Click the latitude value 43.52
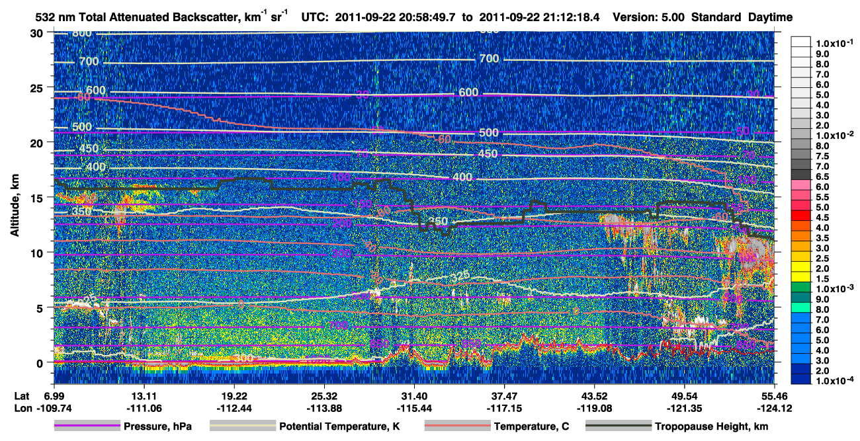This screenshot has width=860, height=441. (x=594, y=395)
